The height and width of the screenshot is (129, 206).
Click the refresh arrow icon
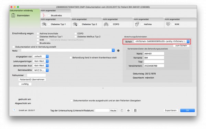[x=122, y=111]
